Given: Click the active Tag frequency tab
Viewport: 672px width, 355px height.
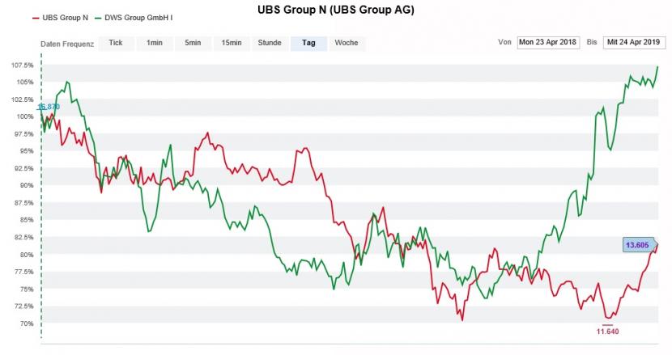Looking at the screenshot, I should 308,43.
